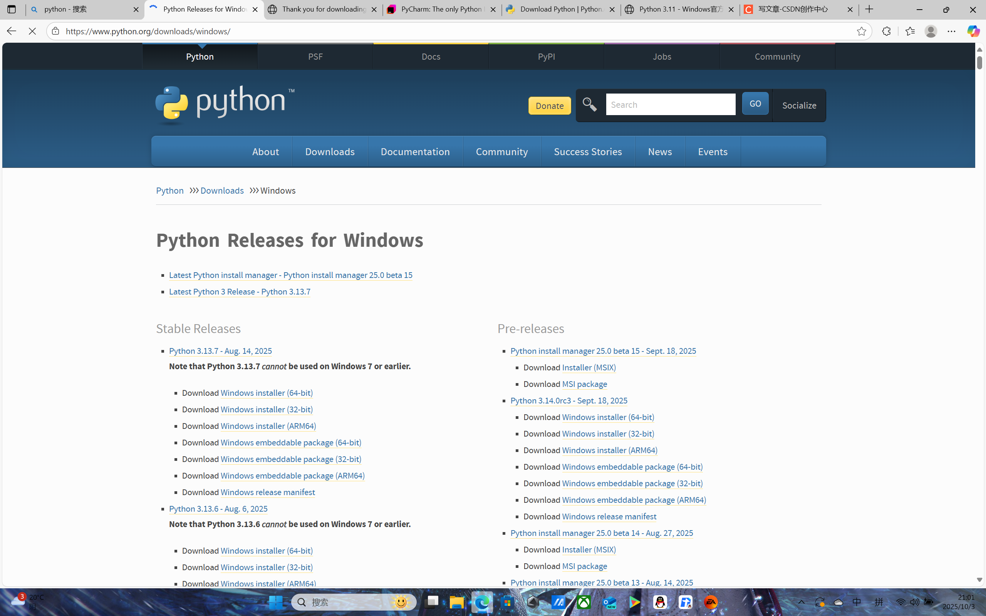Click the magnifying glass search icon
Screen dimensions: 986x616
590,105
